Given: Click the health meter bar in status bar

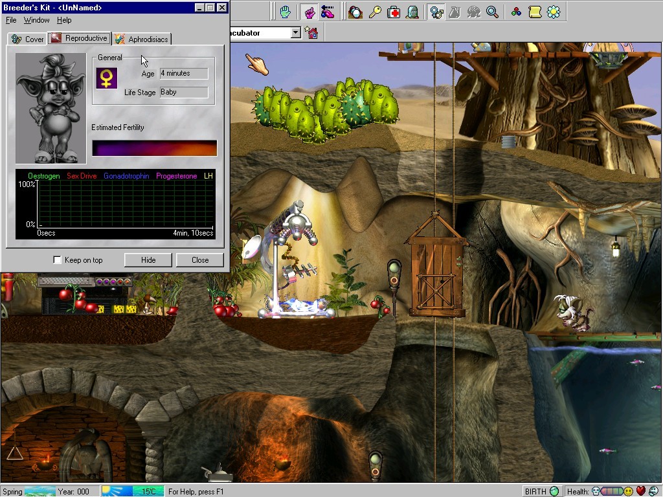Looking at the screenshot, I should tap(612, 491).
